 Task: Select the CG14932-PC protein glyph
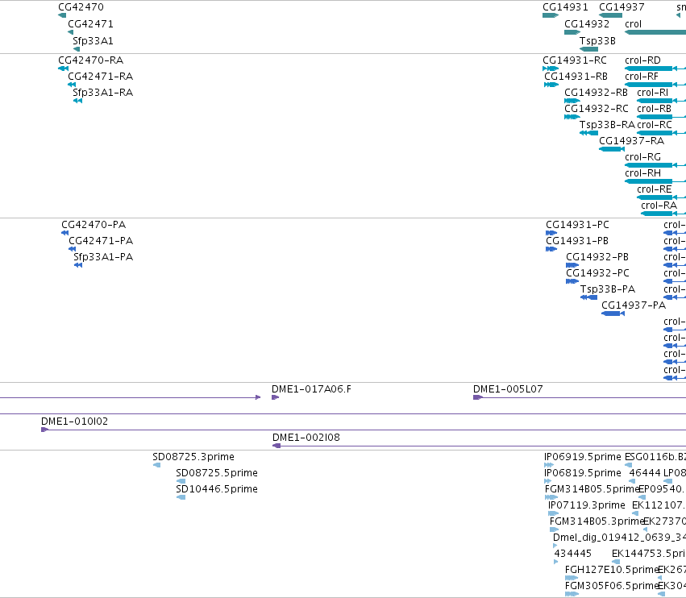pos(572,281)
